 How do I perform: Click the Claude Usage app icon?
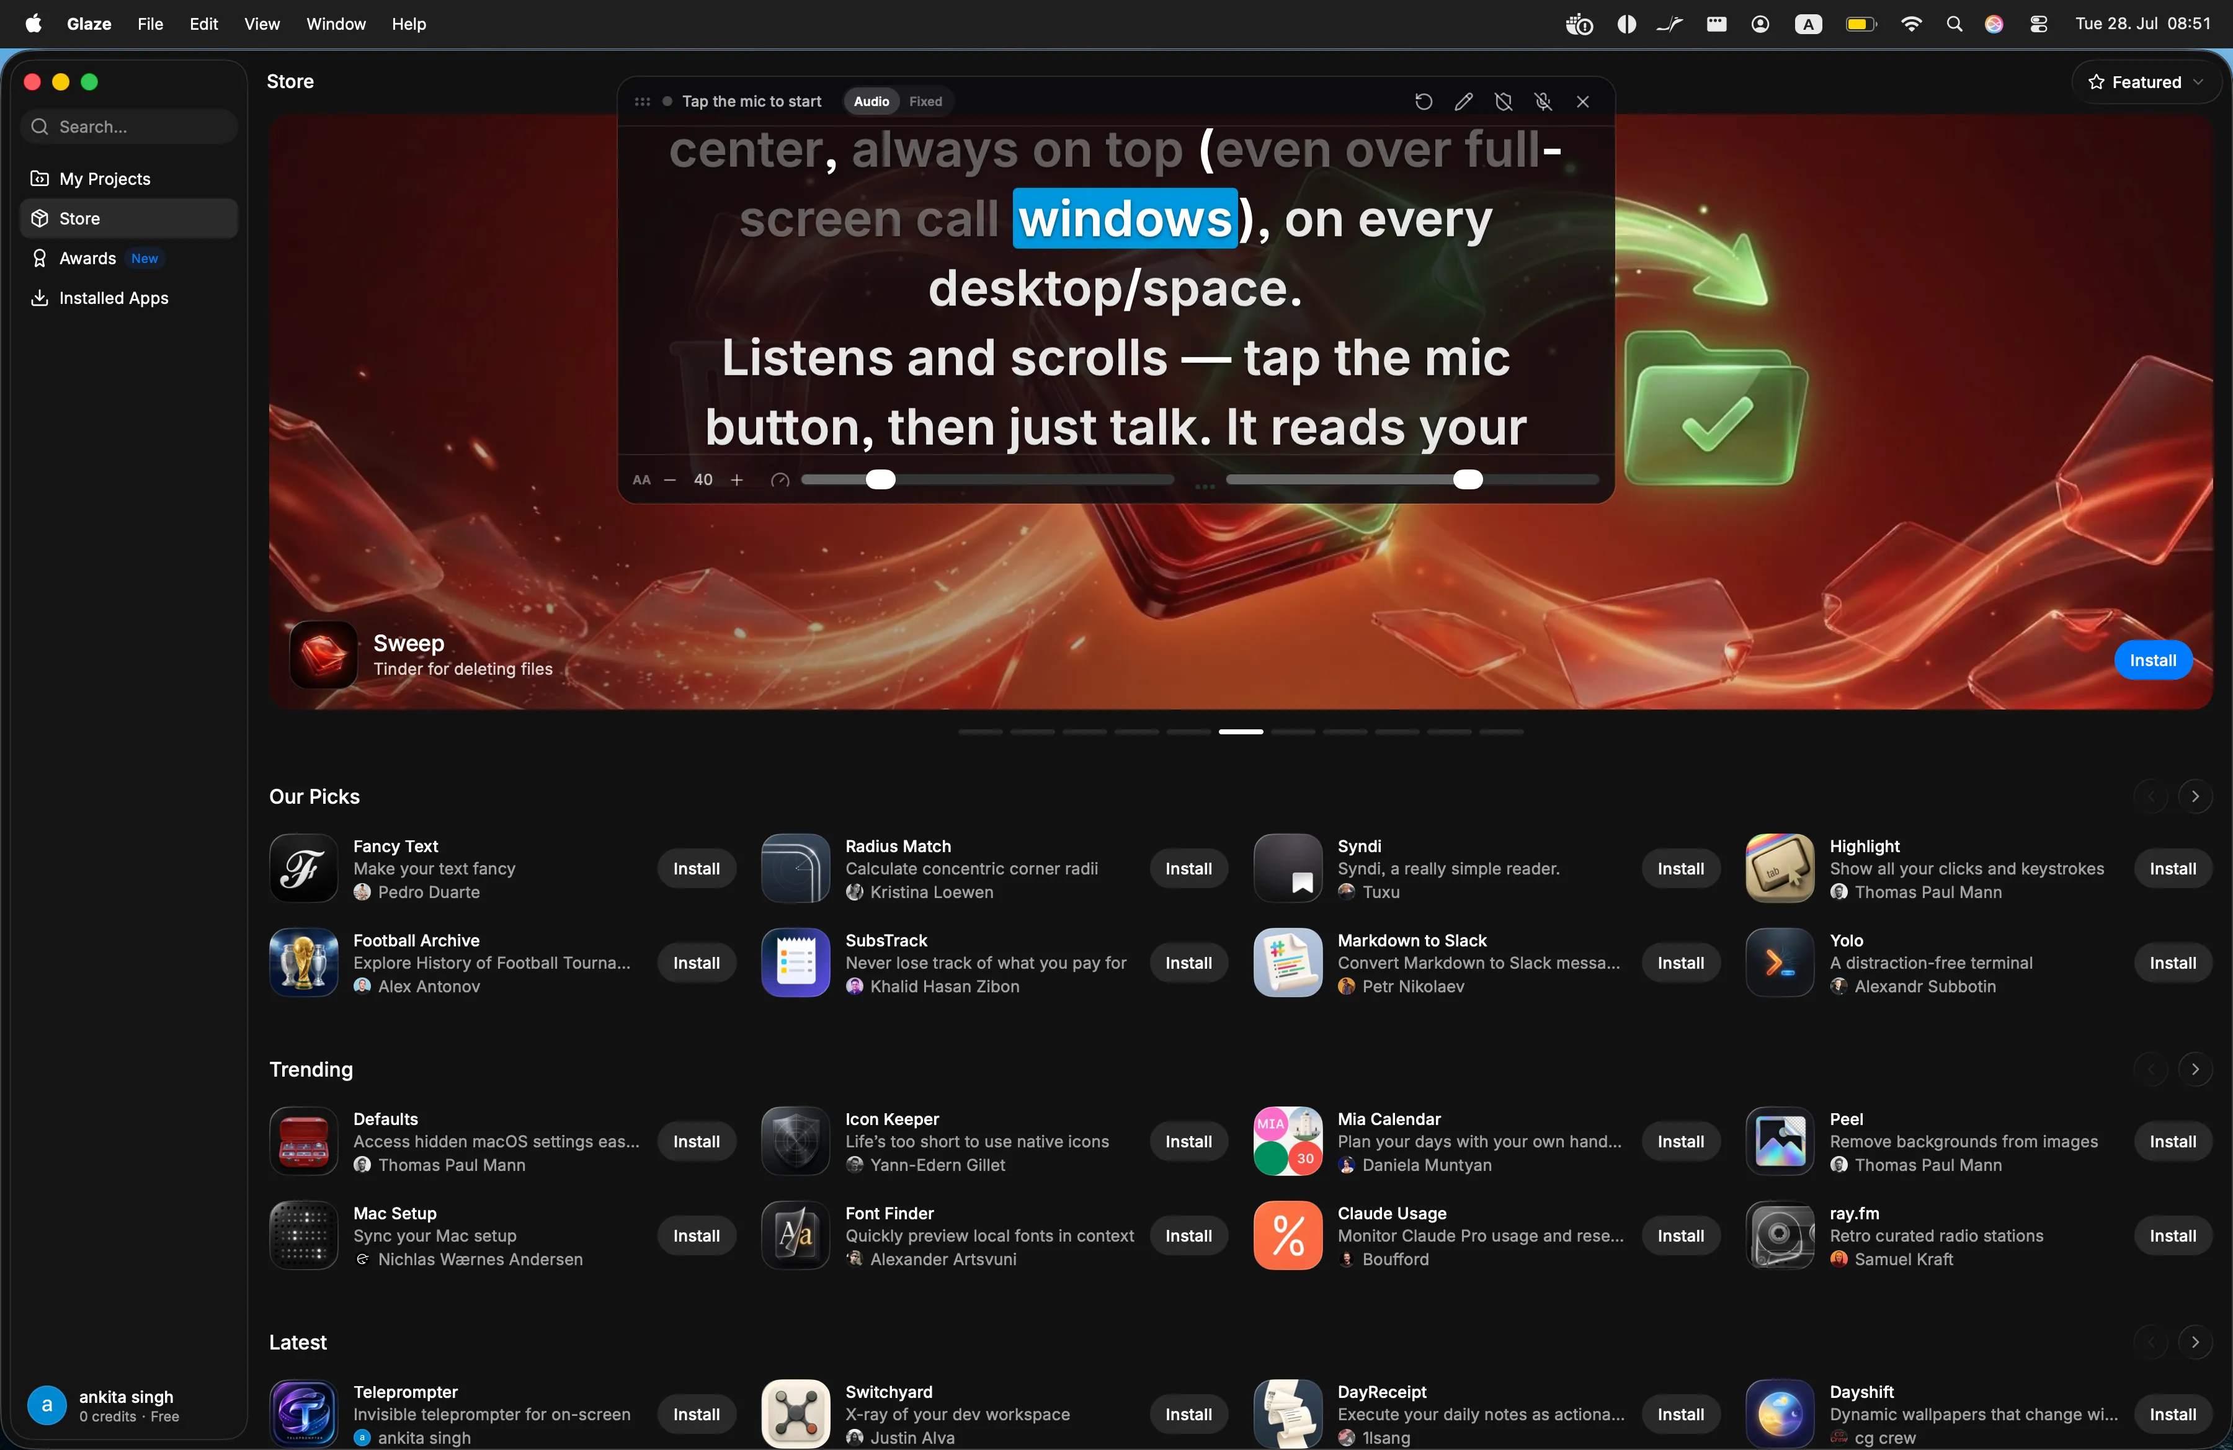(1287, 1236)
